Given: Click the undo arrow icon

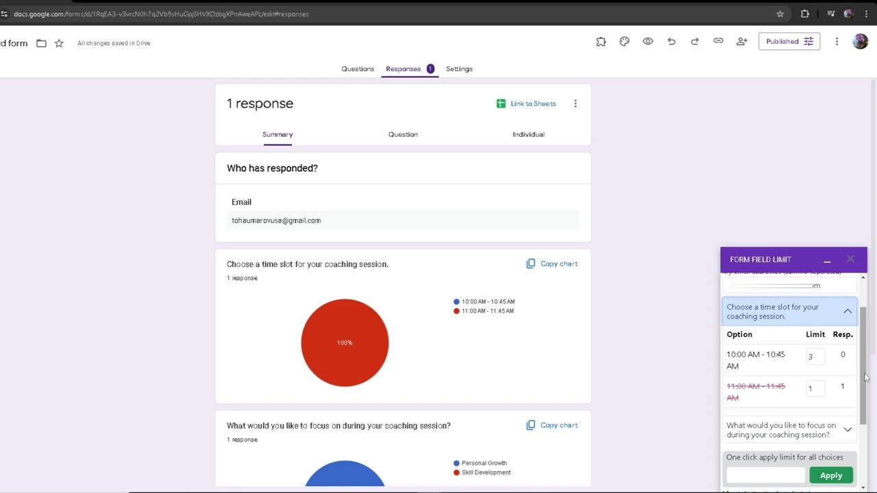Looking at the screenshot, I should click(x=671, y=42).
